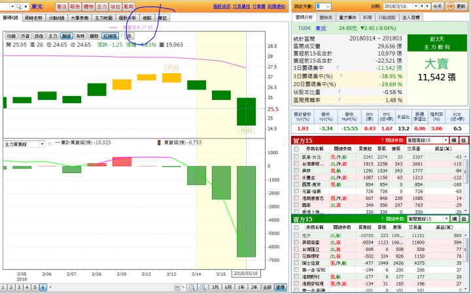Image resolution: width=471 pixels, height=294 pixels.
Task: Toggle the 投信 overlay button
Action: (39, 36)
